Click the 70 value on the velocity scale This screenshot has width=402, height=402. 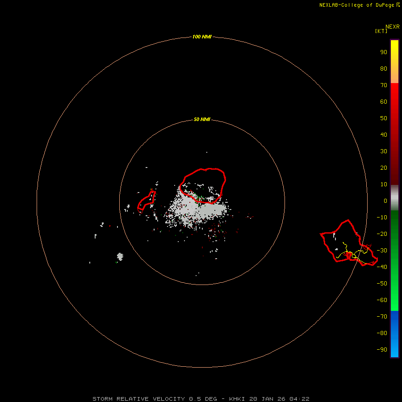(384, 85)
